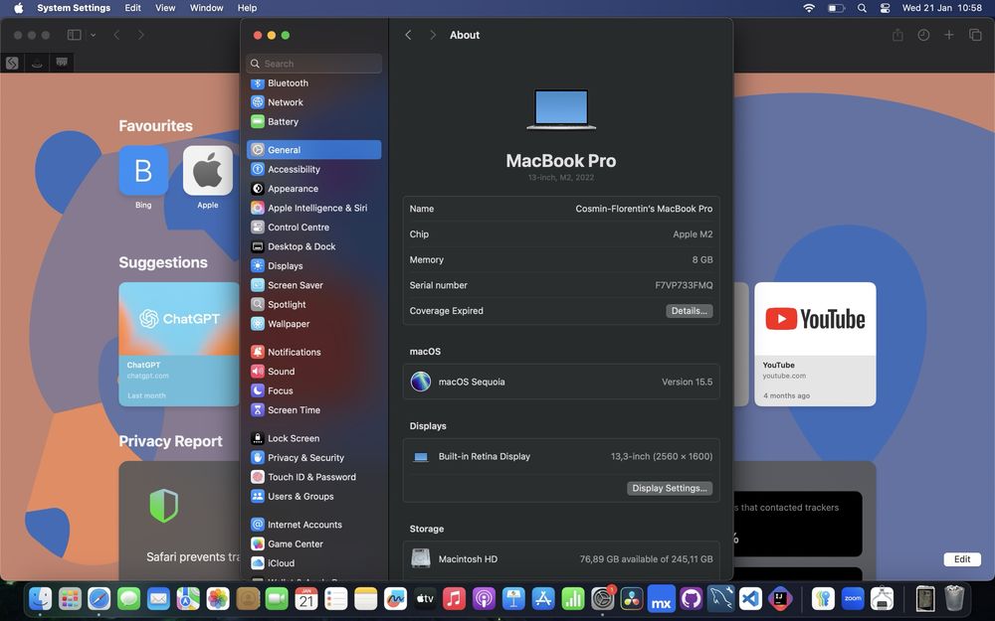The image size is (995, 621).
Task: Launch IntelliJ IDEA from the Dock
Action: point(780,598)
